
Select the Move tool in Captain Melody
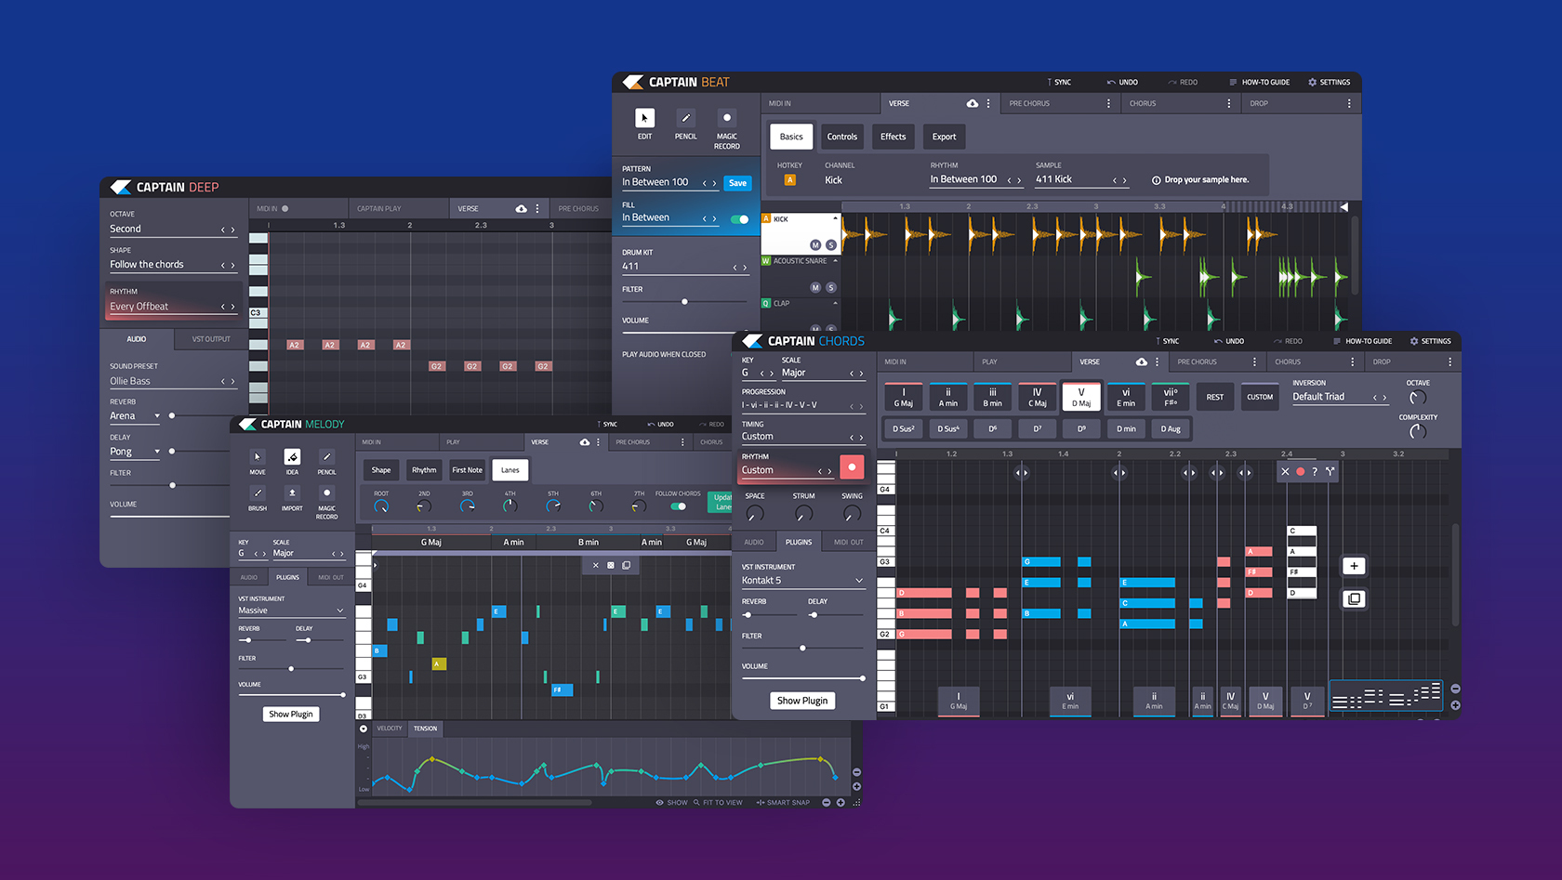click(x=258, y=456)
